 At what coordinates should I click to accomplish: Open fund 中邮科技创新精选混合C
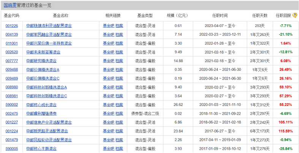[46, 96]
